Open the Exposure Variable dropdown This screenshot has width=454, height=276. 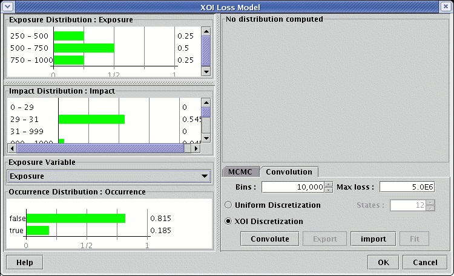point(109,176)
